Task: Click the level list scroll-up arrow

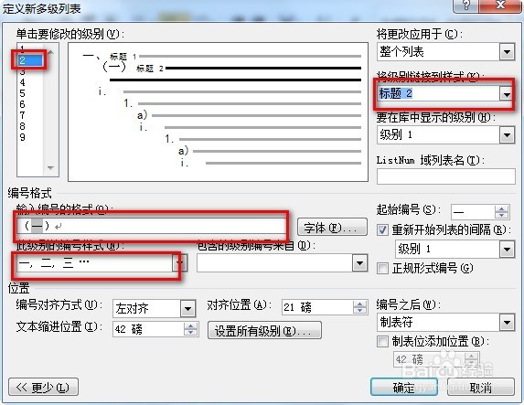Action: pos(51,52)
